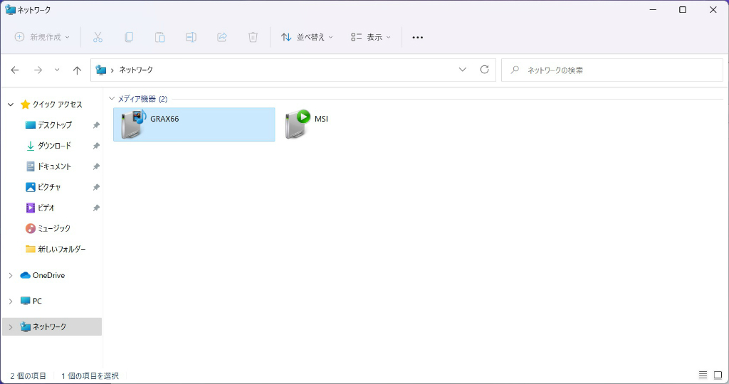This screenshot has height=384, width=729.
Task: Go up one level with the up arrow
Action: pos(77,70)
